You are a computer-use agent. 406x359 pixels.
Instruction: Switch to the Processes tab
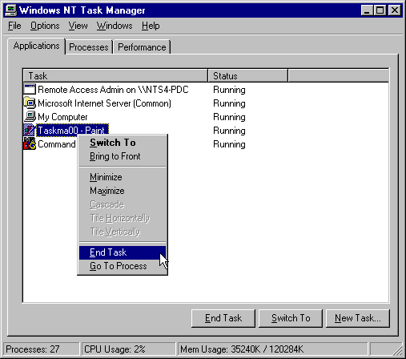click(89, 47)
